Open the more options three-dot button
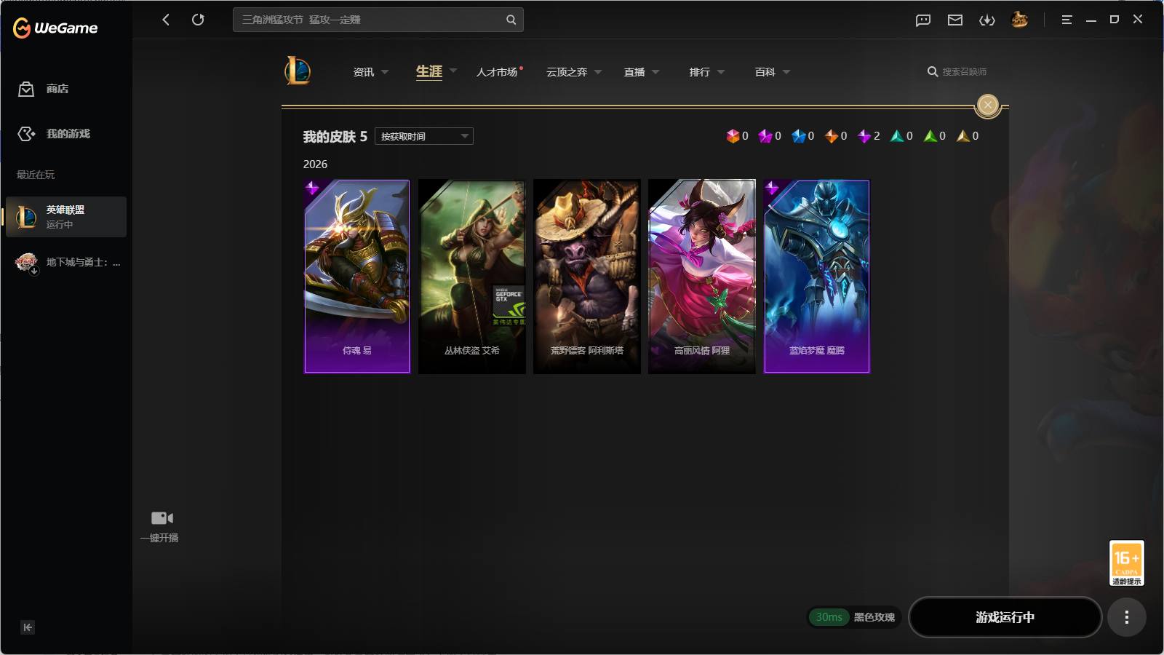 tap(1127, 617)
